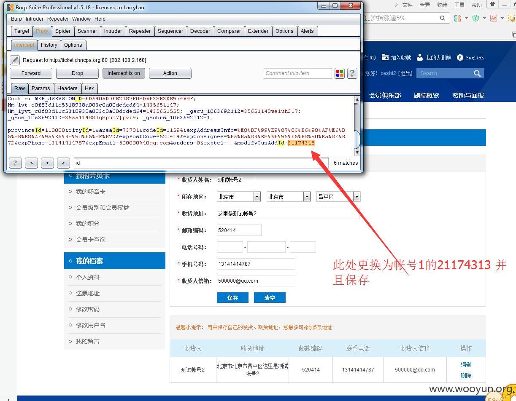Open the Help menu in Burp
Viewport: 516px width, 401px height.
100,19
